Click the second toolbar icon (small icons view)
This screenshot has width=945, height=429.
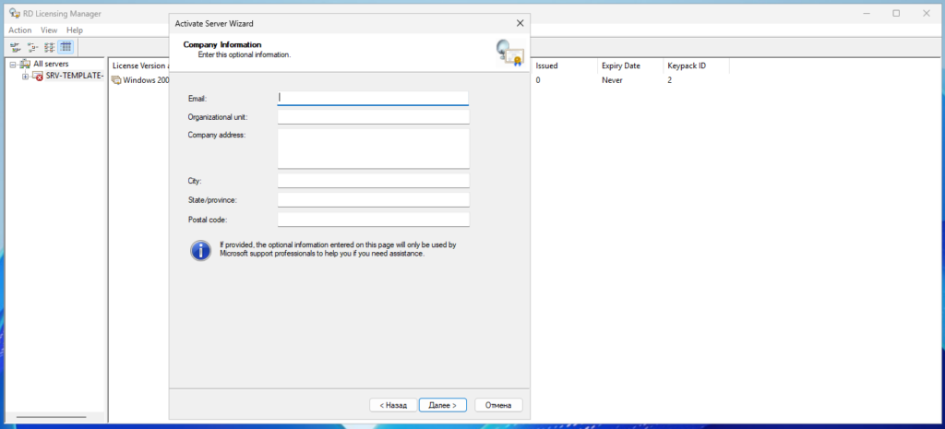pos(31,47)
